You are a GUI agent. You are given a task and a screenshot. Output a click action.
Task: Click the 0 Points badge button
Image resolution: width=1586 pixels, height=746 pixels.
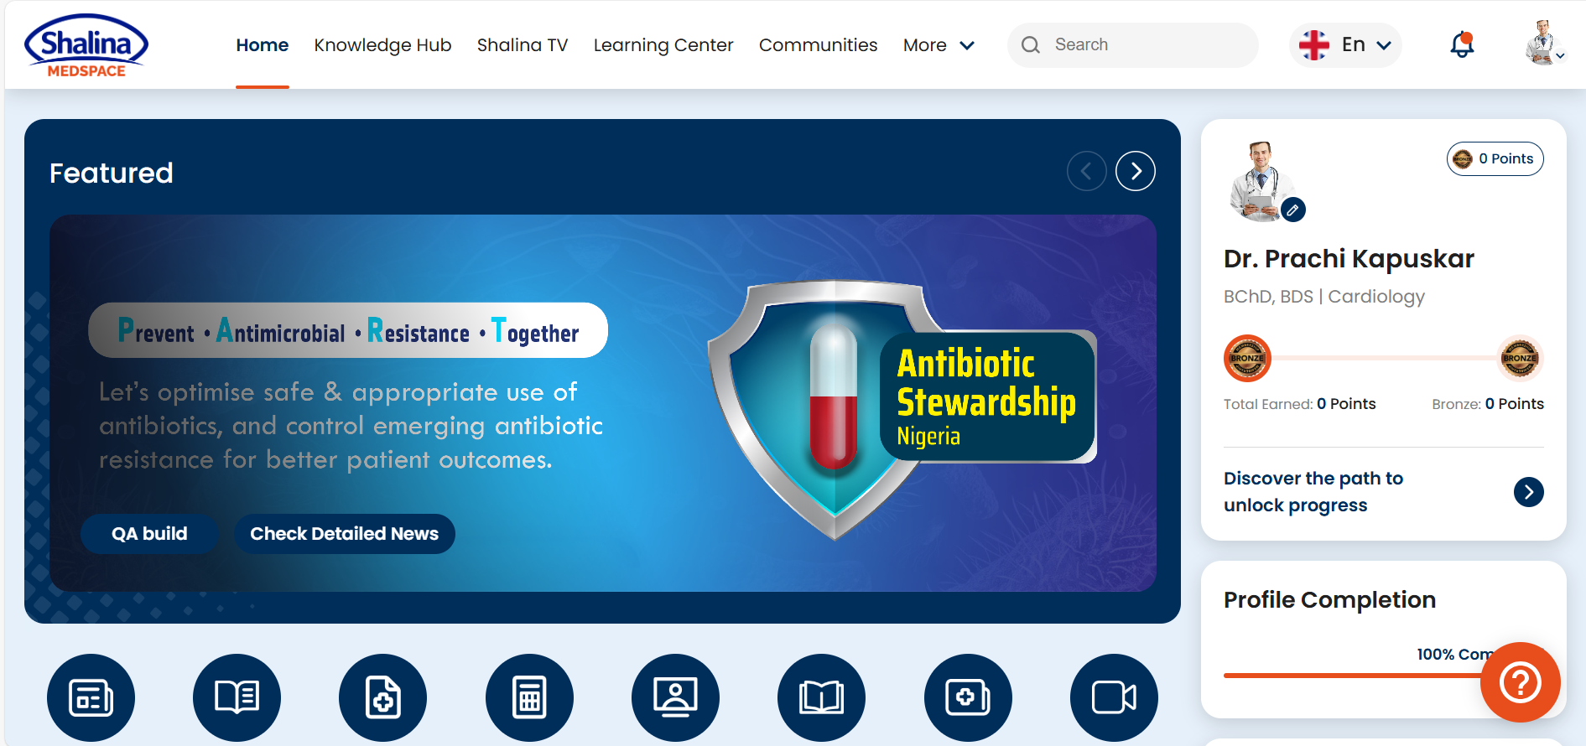[1495, 158]
